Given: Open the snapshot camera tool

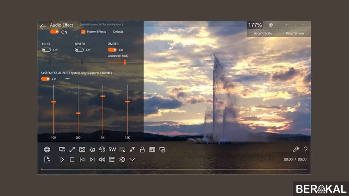Looking at the screenshot, I should [x=82, y=150].
